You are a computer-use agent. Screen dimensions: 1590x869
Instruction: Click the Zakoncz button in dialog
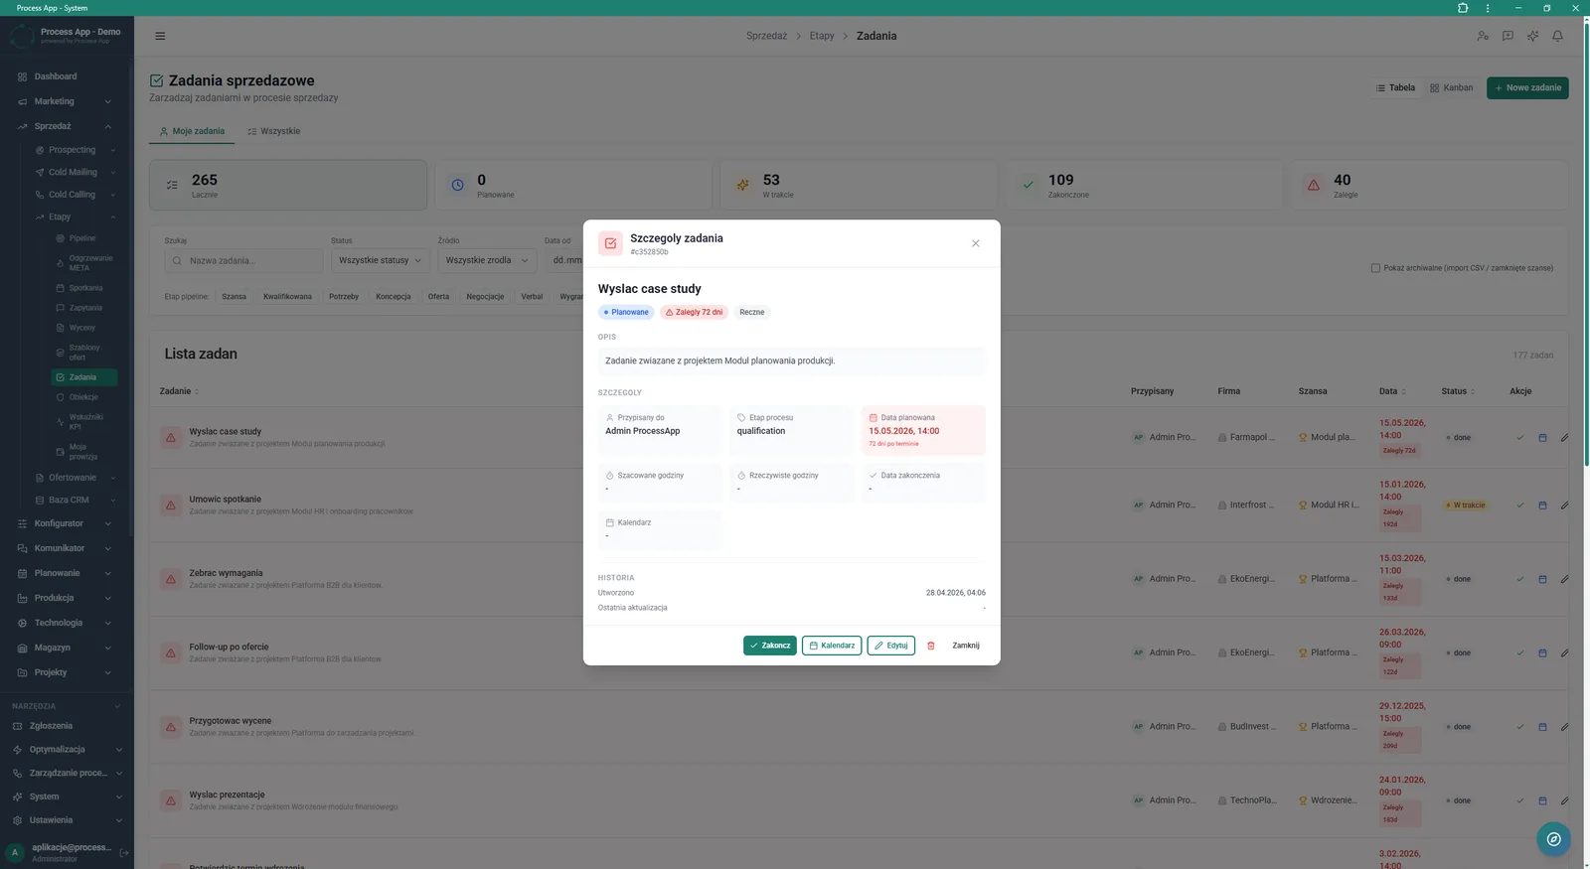769,646
